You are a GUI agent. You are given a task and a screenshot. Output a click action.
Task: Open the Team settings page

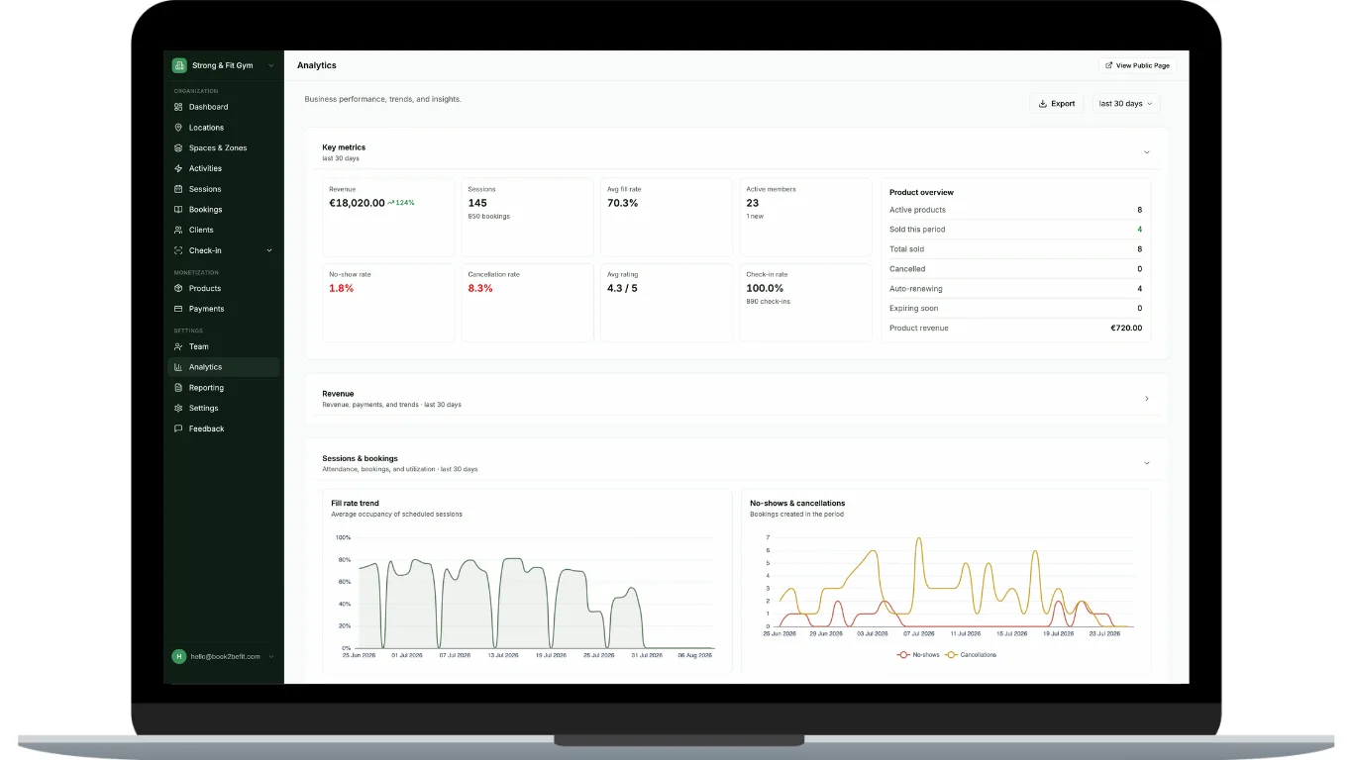(224, 346)
